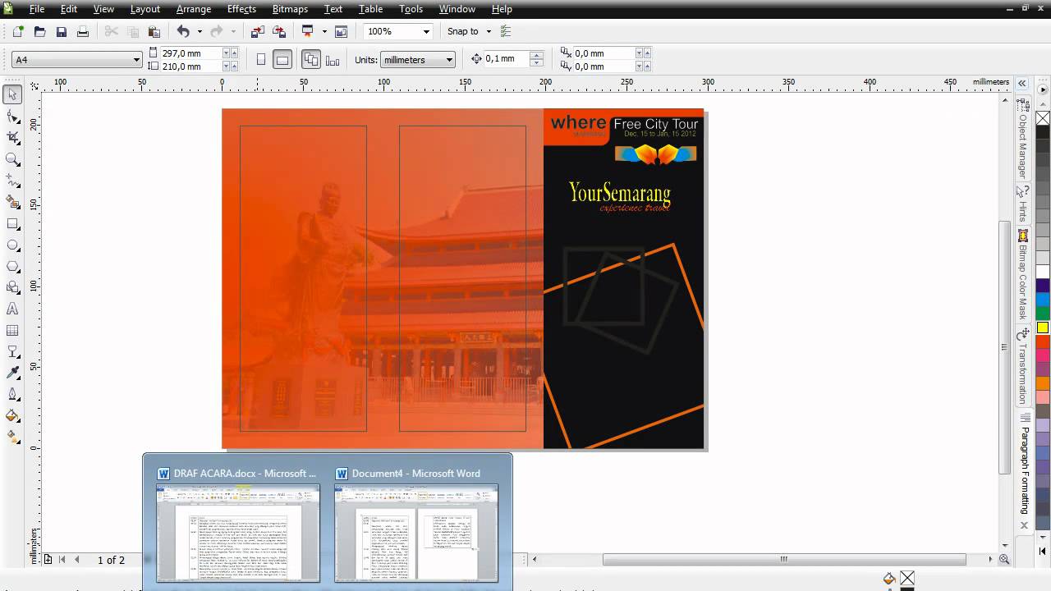This screenshot has height=591, width=1051.
Task: Open the Bitmaps menu
Action: coord(290,9)
